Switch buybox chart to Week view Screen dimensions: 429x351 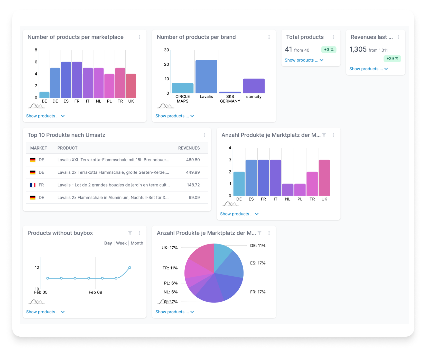coord(121,243)
